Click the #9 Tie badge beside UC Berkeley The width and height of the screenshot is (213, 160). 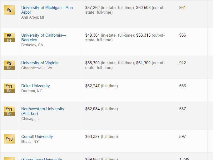pyautogui.click(x=9, y=38)
